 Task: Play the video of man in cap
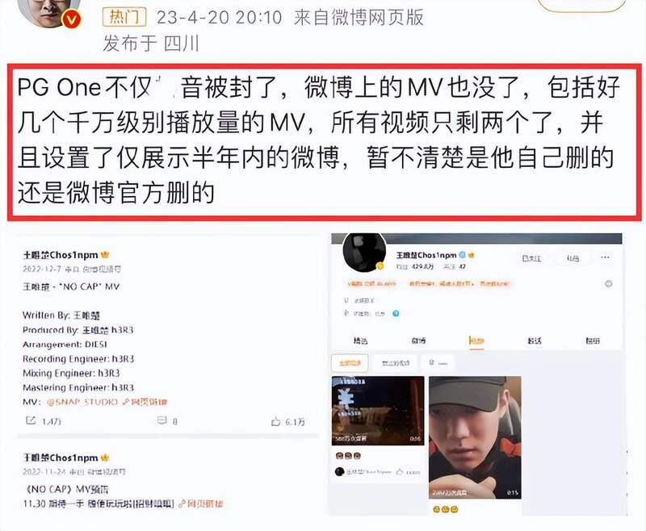475,437
